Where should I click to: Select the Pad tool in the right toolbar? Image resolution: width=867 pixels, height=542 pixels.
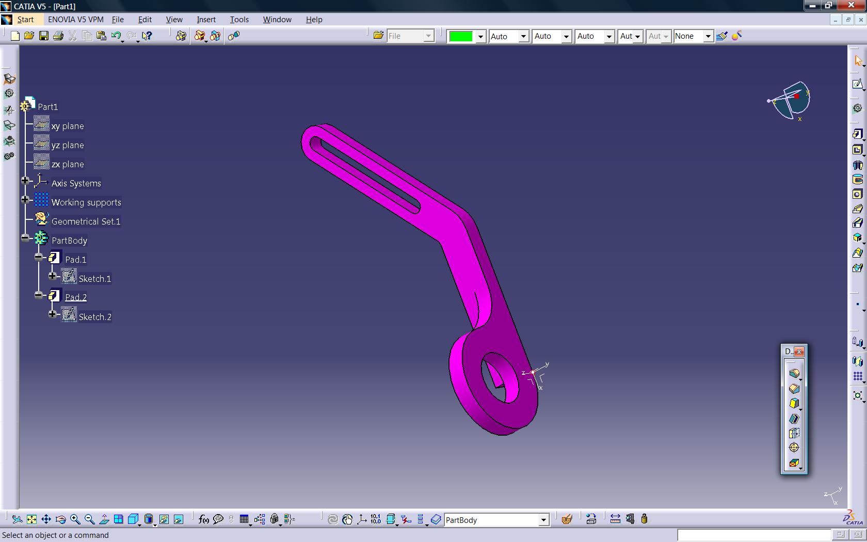(857, 134)
